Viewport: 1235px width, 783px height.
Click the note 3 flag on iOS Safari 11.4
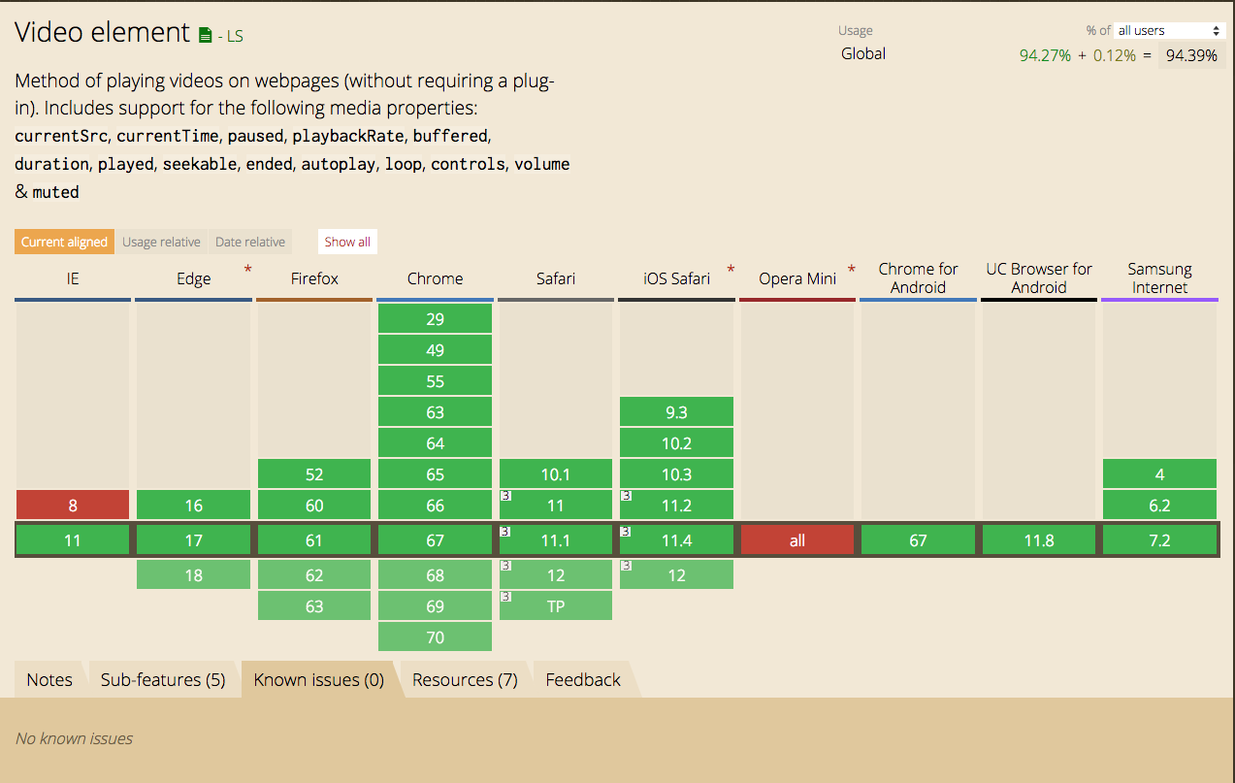(626, 531)
